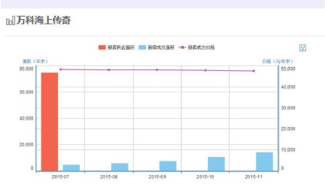
Task: Select the price line point at 2015-09
Action: (x=157, y=70)
